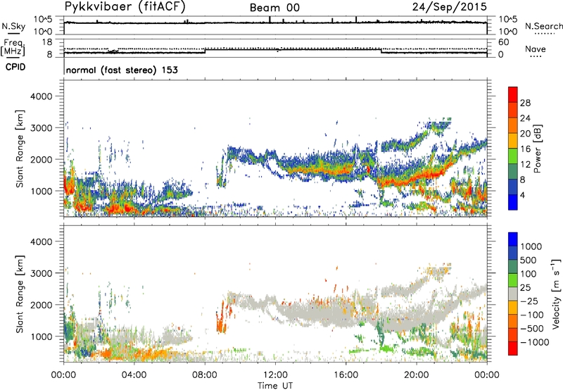Click the "04:00" time tick label
The image size is (563, 390).
[x=134, y=375]
